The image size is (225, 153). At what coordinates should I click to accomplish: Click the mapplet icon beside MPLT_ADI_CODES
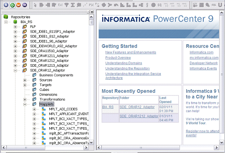click(43, 109)
